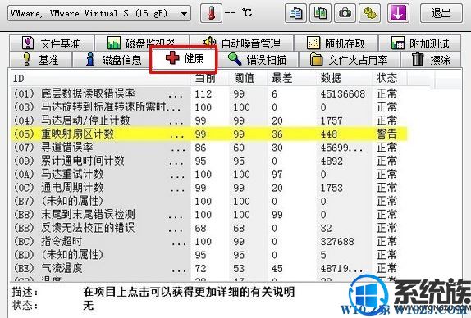Click the ID column header
Viewport: 471px width, 318px height.
[101, 79]
